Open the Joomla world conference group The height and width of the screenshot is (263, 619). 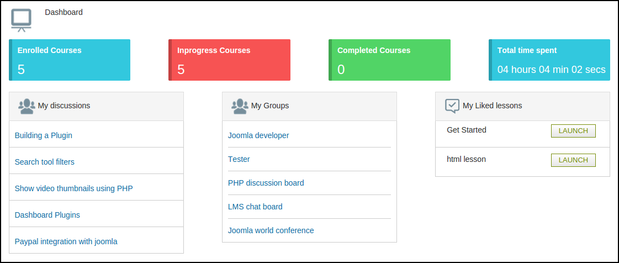[271, 230]
